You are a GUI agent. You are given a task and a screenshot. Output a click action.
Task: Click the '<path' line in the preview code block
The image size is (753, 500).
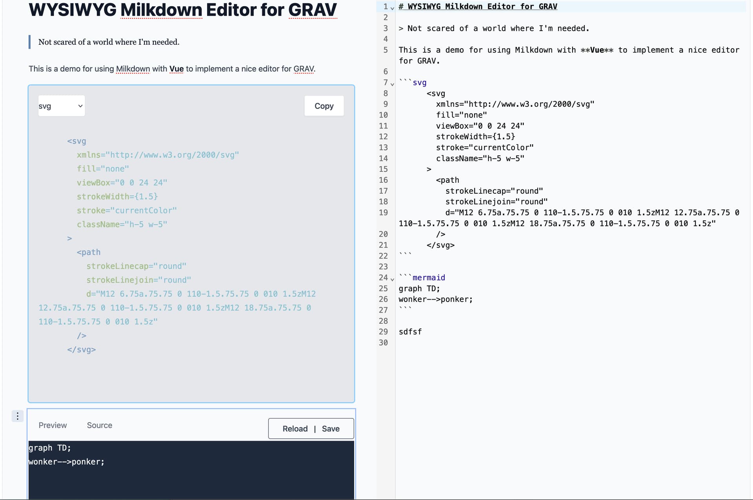[89, 253]
